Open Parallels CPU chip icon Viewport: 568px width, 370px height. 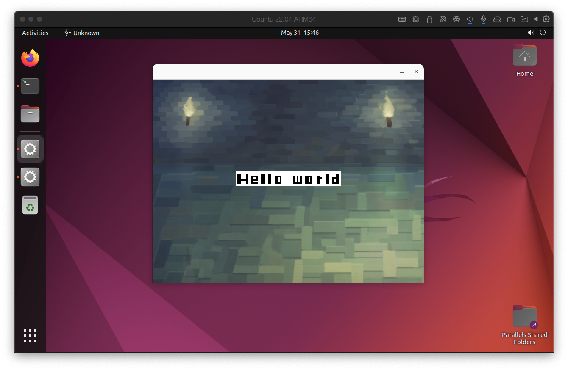tap(416, 19)
